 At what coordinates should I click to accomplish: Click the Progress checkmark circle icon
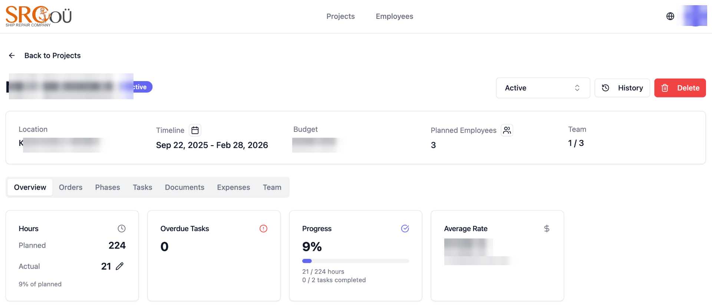coord(405,228)
